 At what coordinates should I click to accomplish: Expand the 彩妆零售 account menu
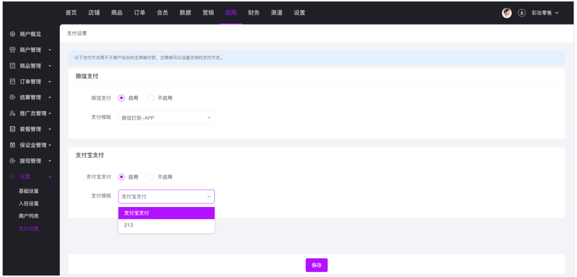click(545, 13)
